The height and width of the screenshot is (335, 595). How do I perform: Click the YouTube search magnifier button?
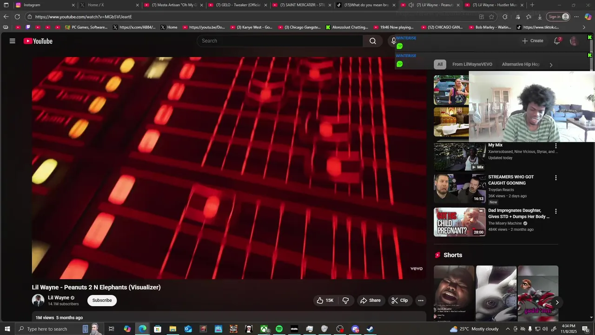[x=373, y=41]
